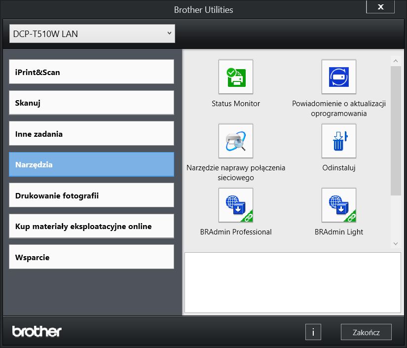Image resolution: width=407 pixels, height=348 pixels.
Task: Launch software update notification icon
Action: [339, 77]
